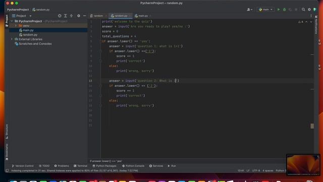This screenshot has height=182, width=323.
Task: Click if answer.lower() breadcrumb below editor
Action: (106, 161)
